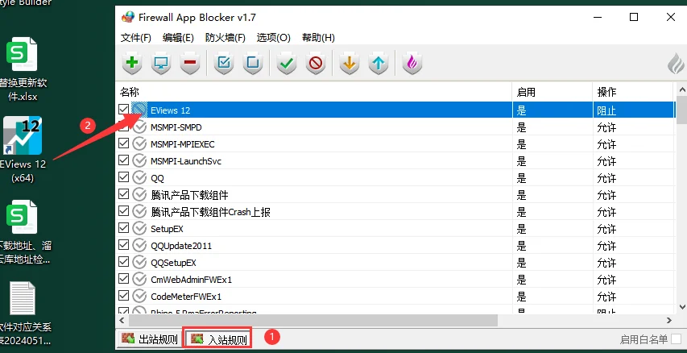
Task: Click the red block circle icon
Action: (315, 64)
